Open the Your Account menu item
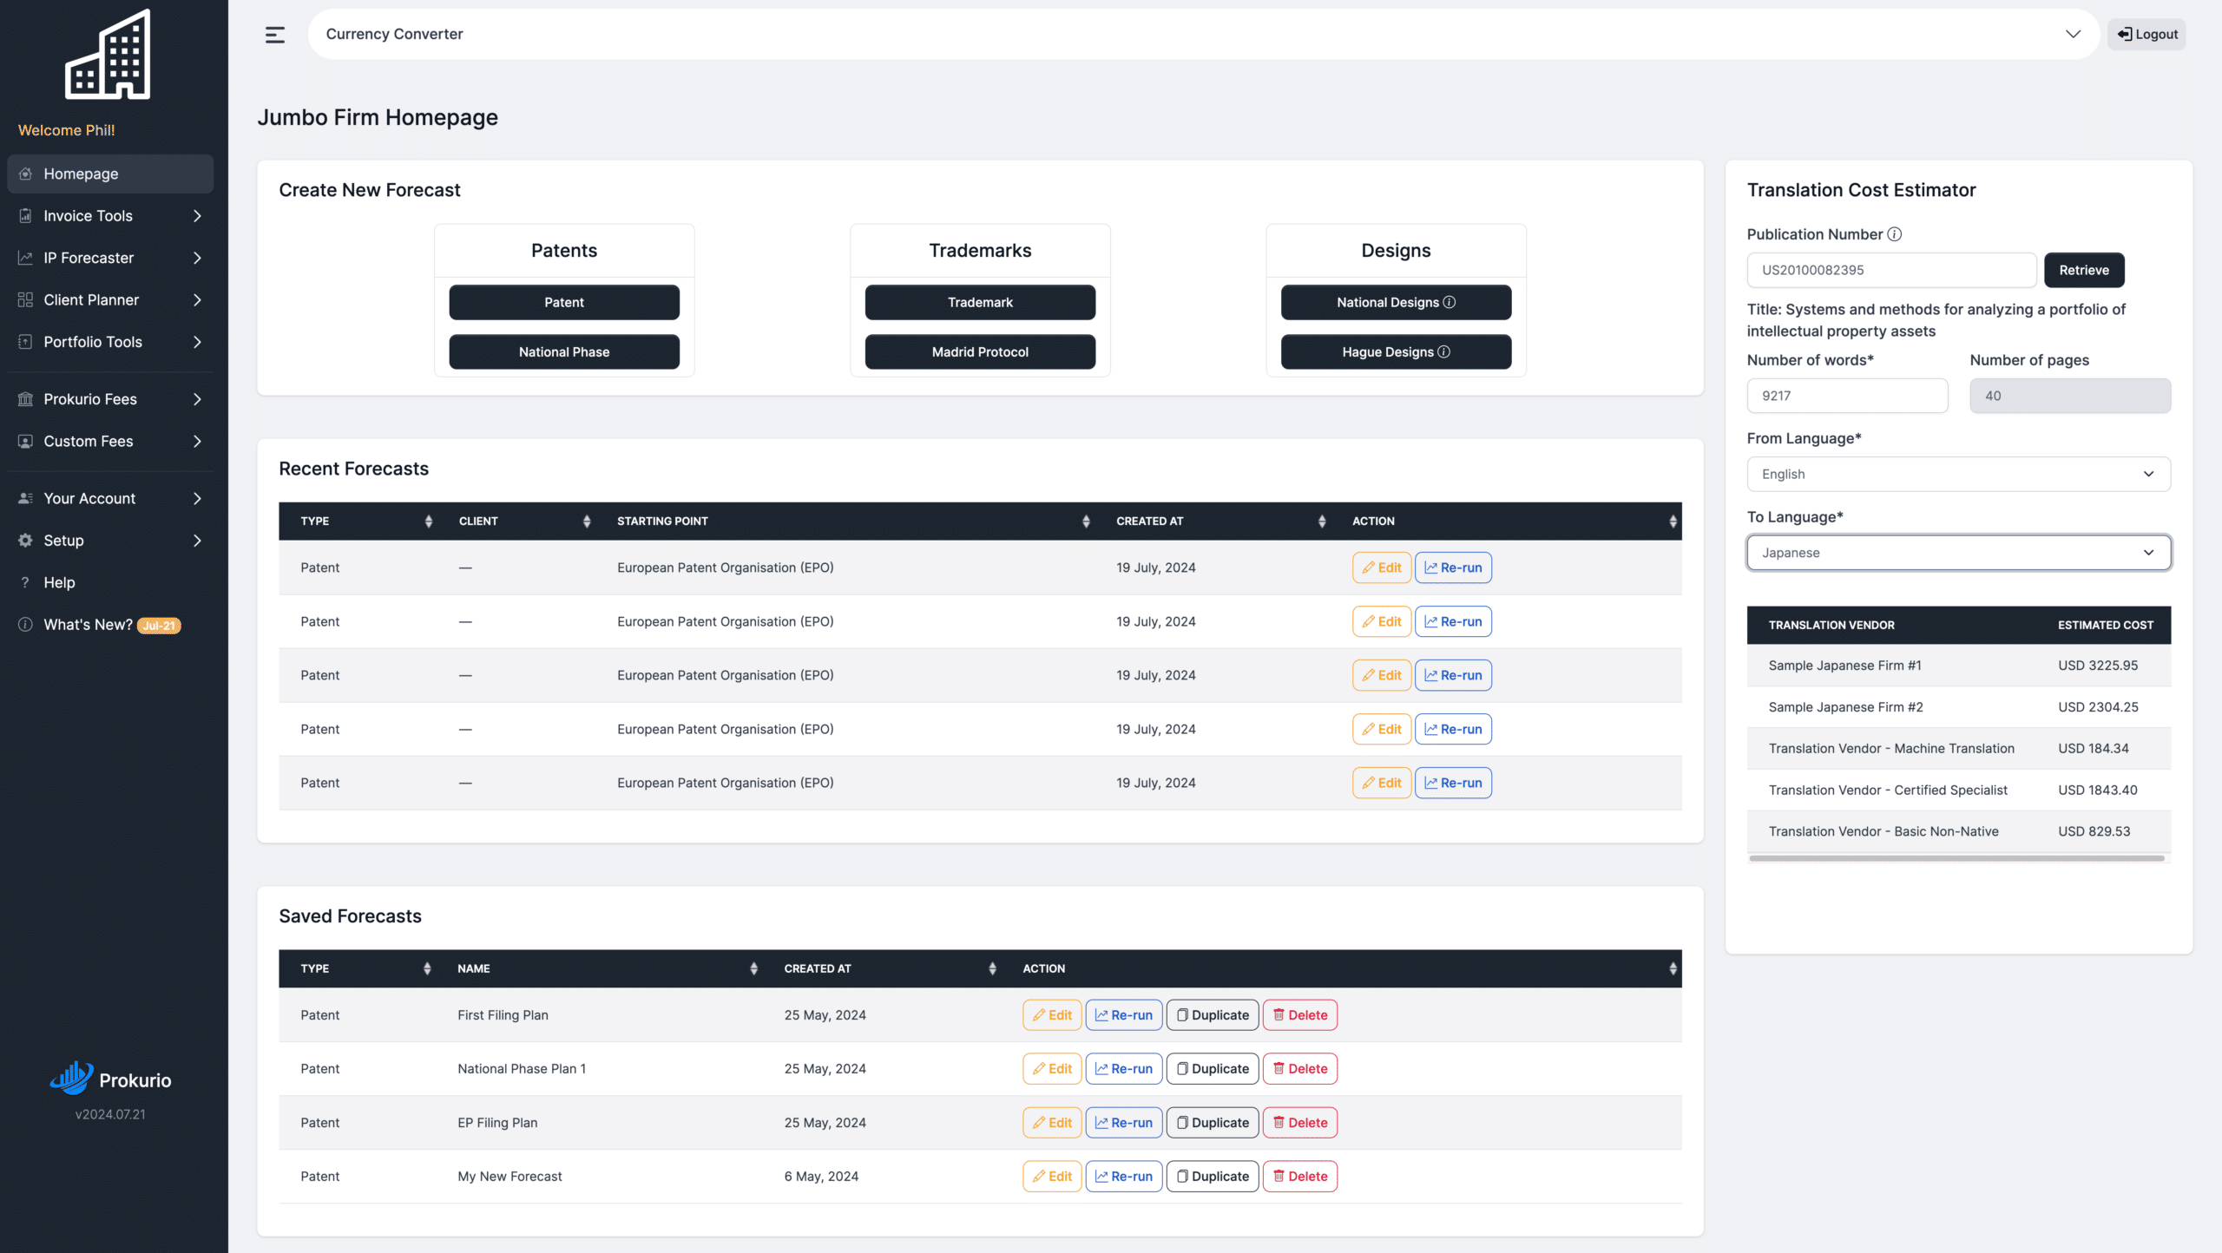The image size is (2222, 1253). point(110,498)
